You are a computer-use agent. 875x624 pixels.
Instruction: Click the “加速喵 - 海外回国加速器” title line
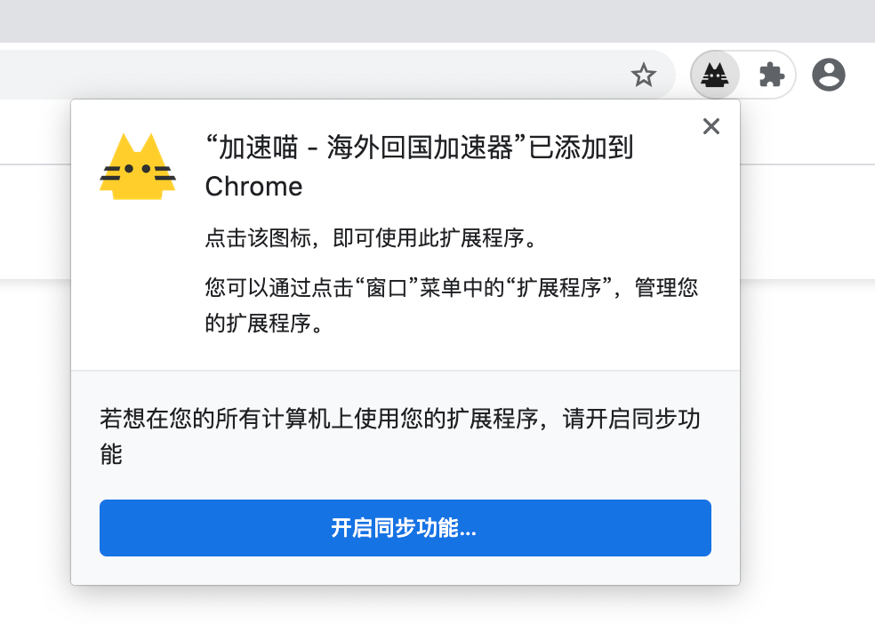click(418, 148)
